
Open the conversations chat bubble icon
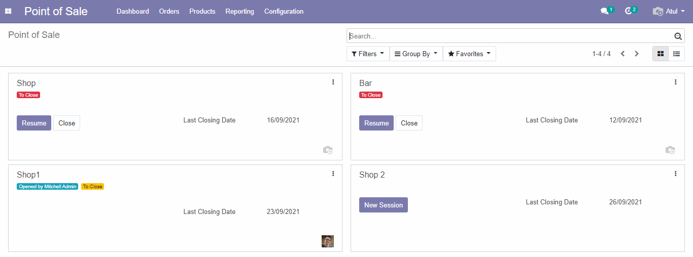click(604, 11)
